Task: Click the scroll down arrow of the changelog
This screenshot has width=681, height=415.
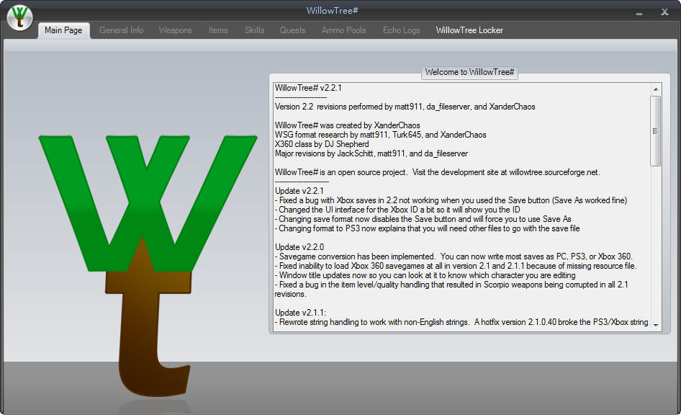Action: pos(655,325)
